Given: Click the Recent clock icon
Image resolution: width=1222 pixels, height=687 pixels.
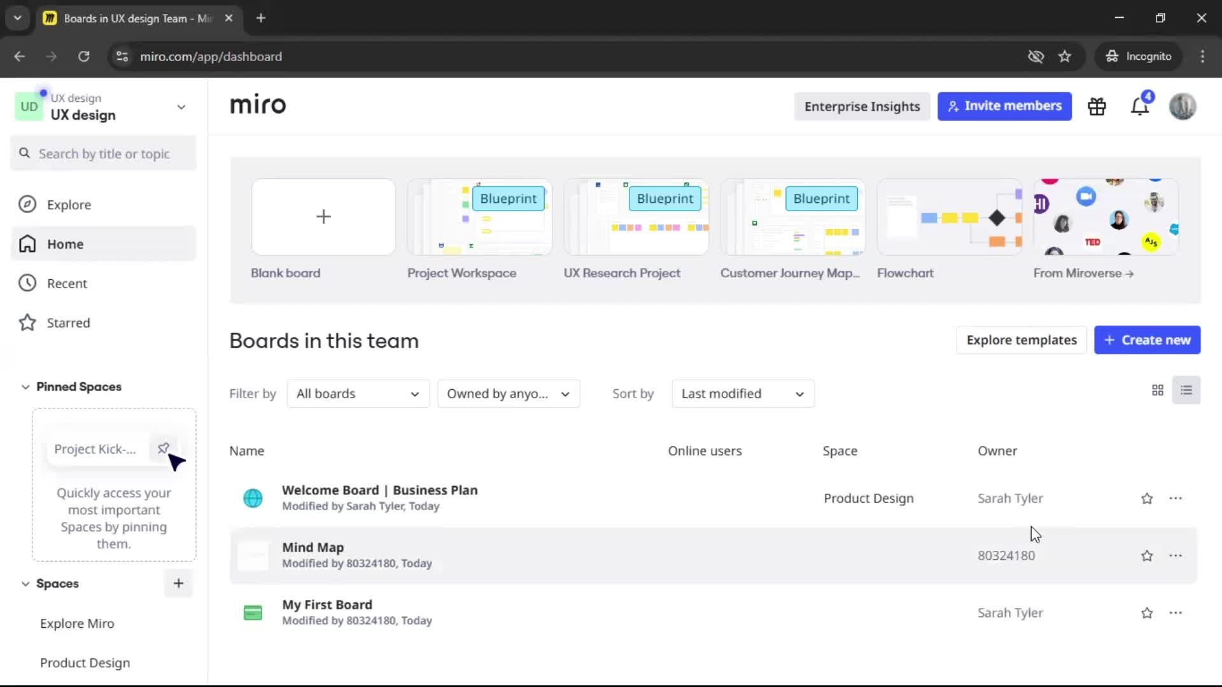Looking at the screenshot, I should (27, 283).
